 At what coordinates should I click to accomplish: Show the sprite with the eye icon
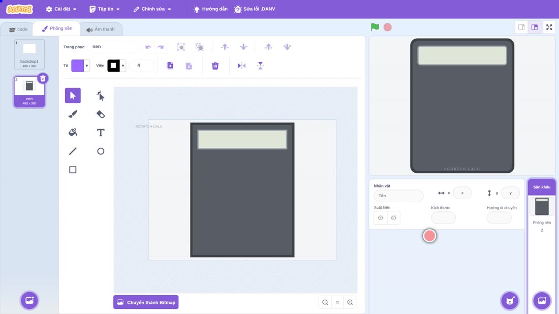tap(381, 218)
